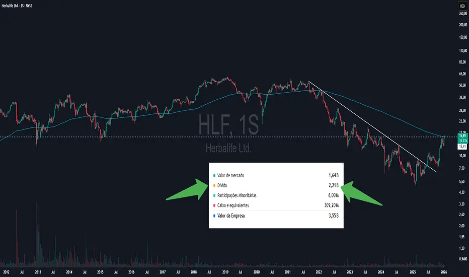Click the 5,50 price axis label
This screenshot has height=277, width=469.
462,181
